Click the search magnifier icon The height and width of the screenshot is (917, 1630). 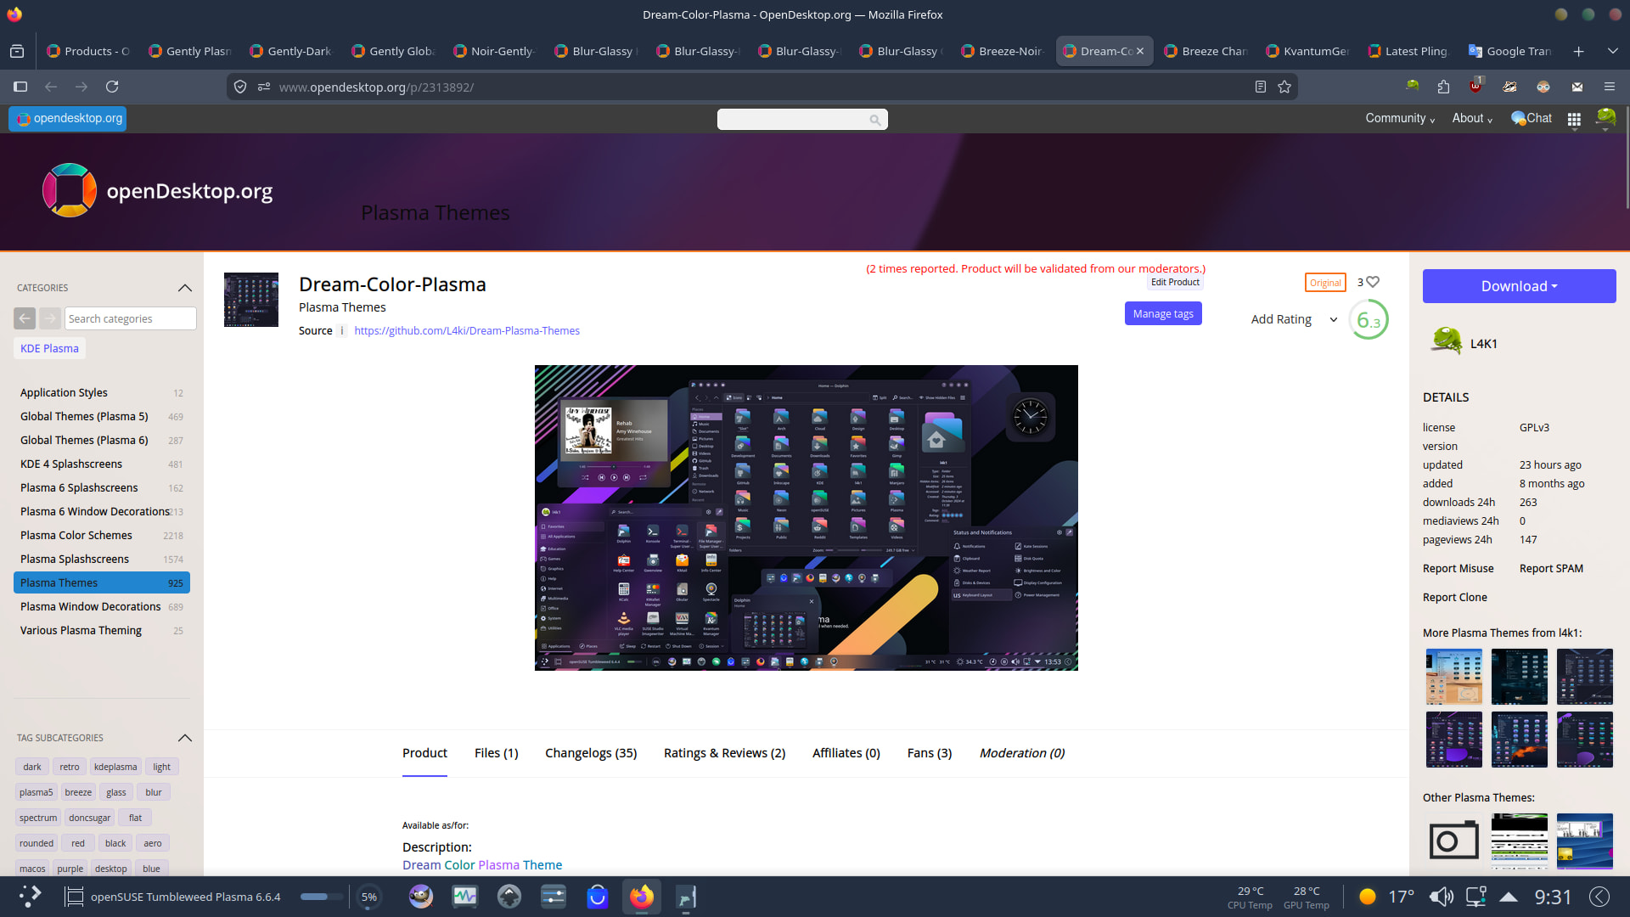(x=874, y=120)
